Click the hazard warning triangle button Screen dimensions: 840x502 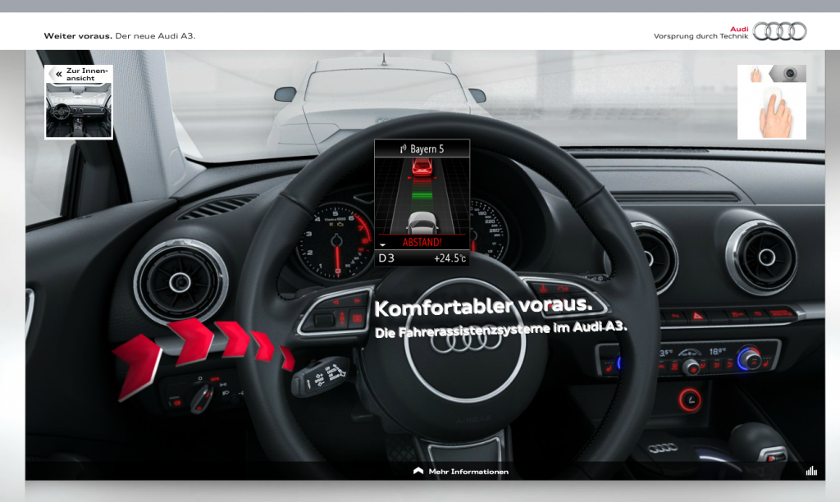(x=699, y=314)
